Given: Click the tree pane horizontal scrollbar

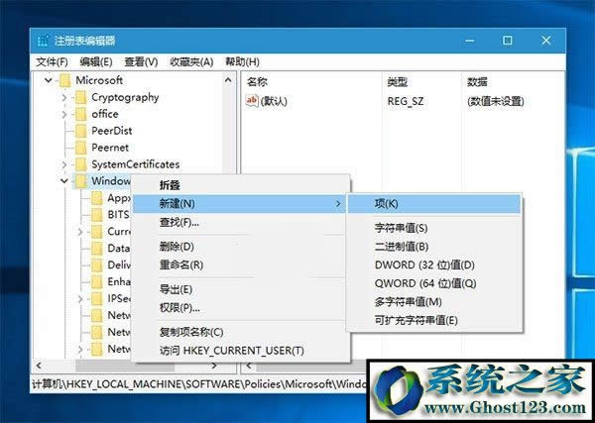Looking at the screenshot, I should coord(129,365).
